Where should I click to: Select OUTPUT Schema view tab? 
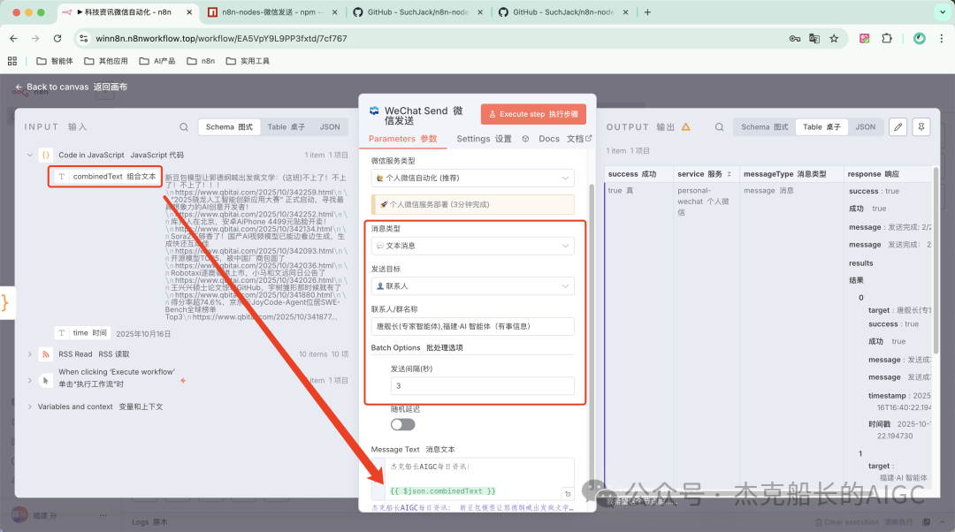[764, 126]
